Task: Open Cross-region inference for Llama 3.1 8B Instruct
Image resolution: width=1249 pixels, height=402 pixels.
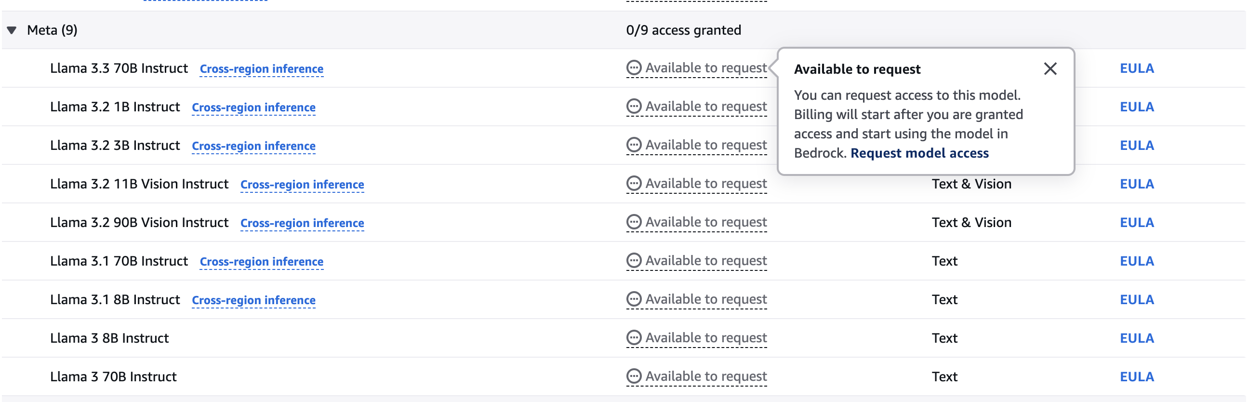Action: pyautogui.click(x=253, y=300)
